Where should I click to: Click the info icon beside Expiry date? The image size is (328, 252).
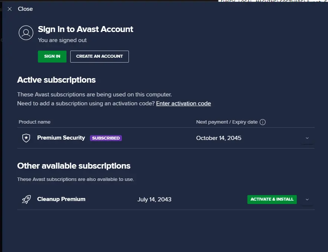coord(263,122)
